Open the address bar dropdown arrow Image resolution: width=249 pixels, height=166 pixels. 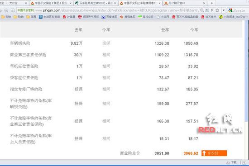tap(224, 10)
